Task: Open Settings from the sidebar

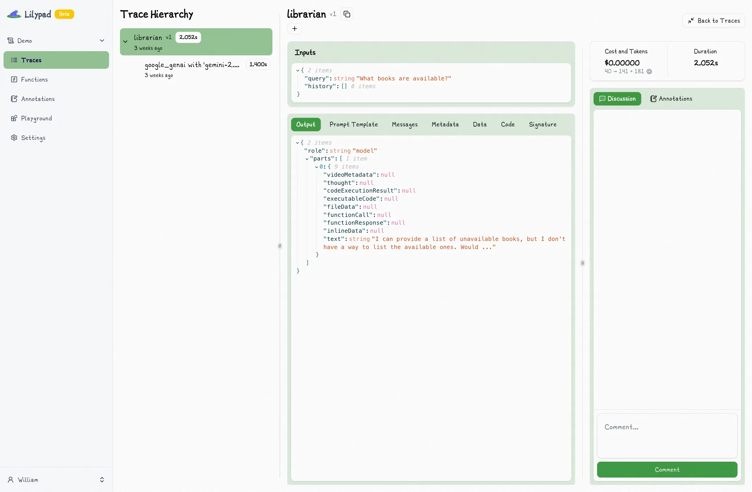Action: 33,138
